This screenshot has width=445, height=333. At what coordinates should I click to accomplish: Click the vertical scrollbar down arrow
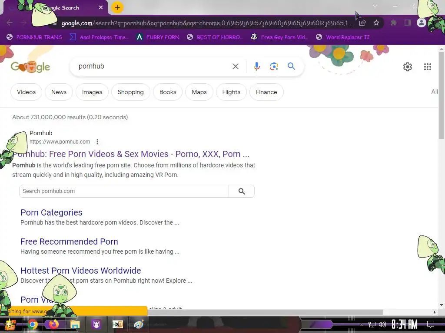tap(442, 305)
